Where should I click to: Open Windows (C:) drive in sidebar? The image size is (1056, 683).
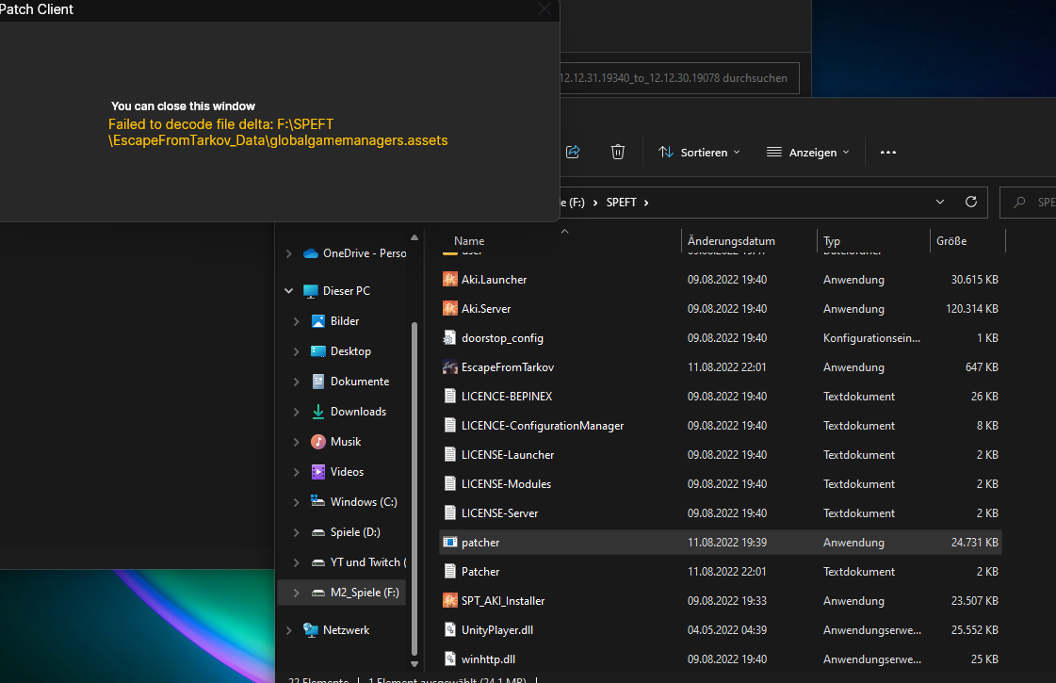pos(364,502)
